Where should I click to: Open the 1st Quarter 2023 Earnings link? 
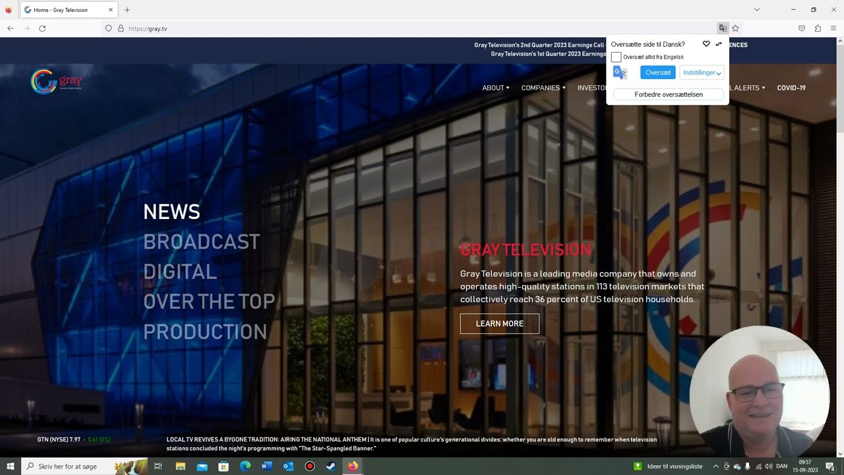tap(549, 54)
